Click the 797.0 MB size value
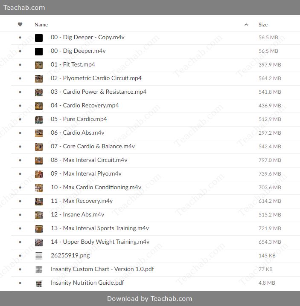This screenshot has height=306, width=300. click(x=270, y=160)
